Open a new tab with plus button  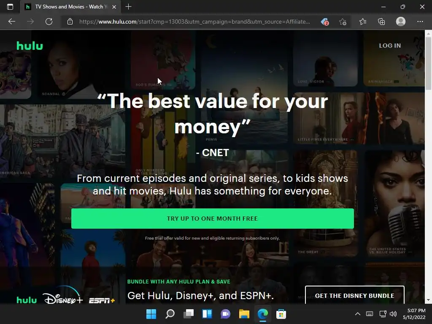[x=128, y=7]
